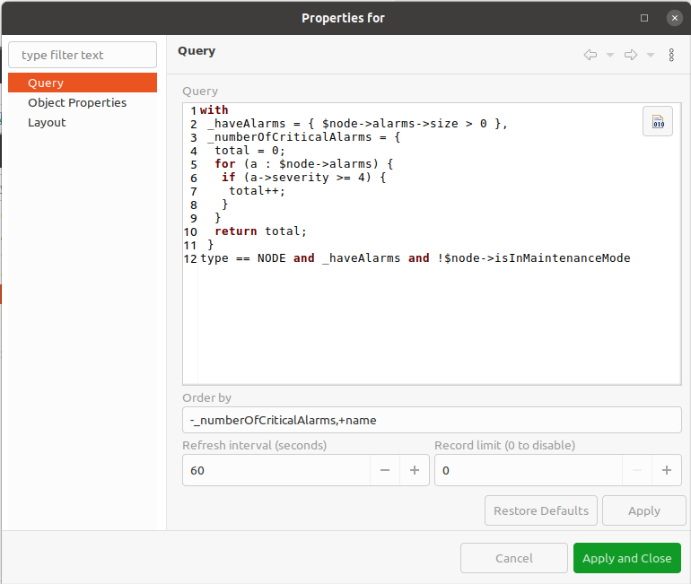Increase the record limit with plus
This screenshot has height=584, width=691.
(666, 470)
